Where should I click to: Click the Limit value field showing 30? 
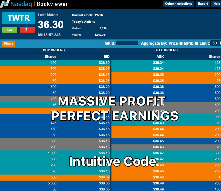(x=215, y=43)
